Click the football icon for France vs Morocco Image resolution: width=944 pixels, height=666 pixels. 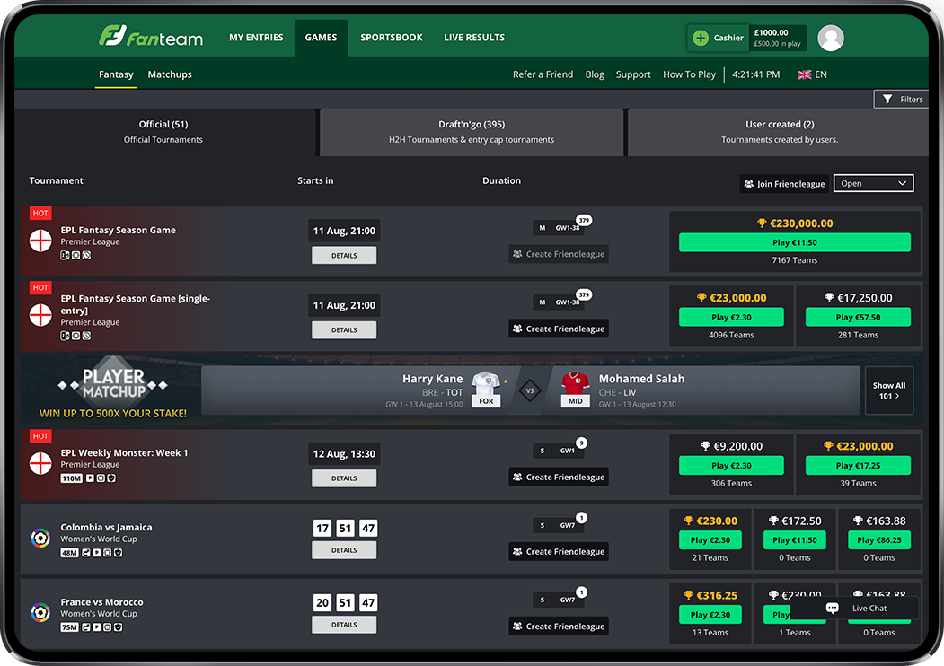coord(40,612)
